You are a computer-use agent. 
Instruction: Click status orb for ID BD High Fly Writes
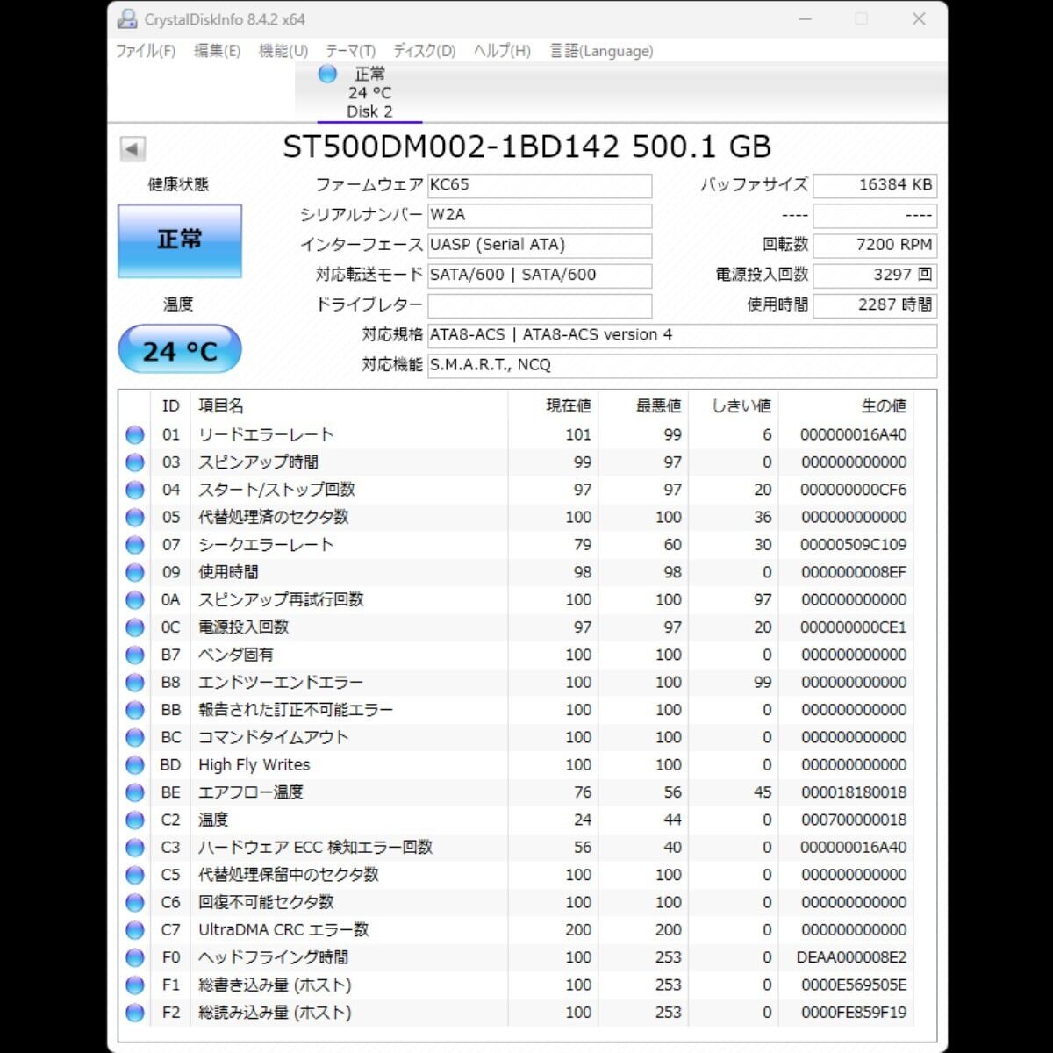tap(134, 764)
